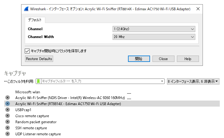The height and width of the screenshot is (138, 224).
Task: Click the Wireshark fin icon in dialog title
Action: (x=26, y=9)
